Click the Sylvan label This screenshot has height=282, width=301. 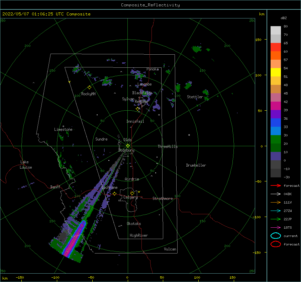pos(128,99)
